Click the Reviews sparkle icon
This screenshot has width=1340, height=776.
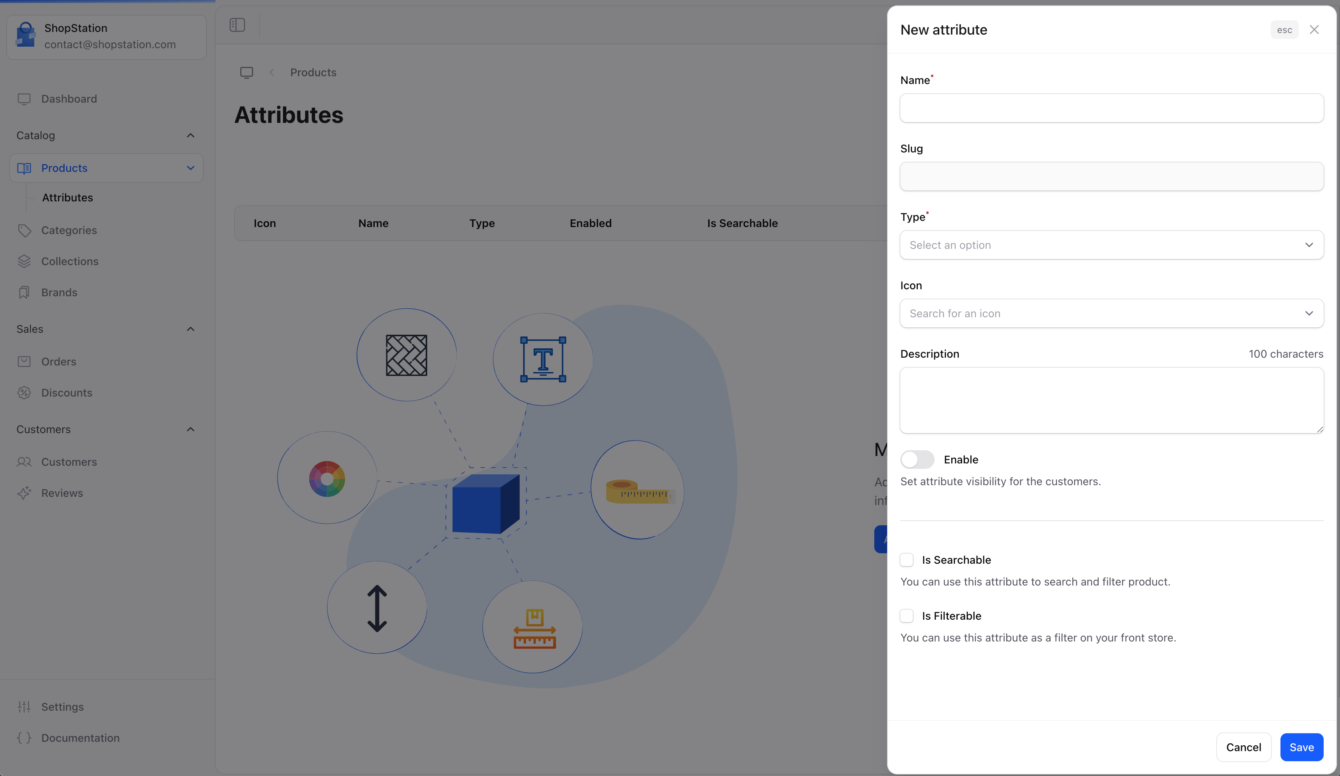pos(24,493)
